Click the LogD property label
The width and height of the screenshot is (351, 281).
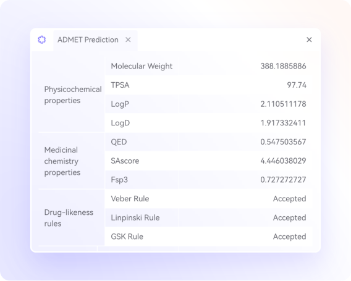(x=121, y=123)
